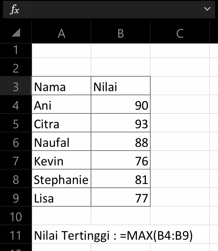Click the Nilai header cell

click(x=121, y=86)
